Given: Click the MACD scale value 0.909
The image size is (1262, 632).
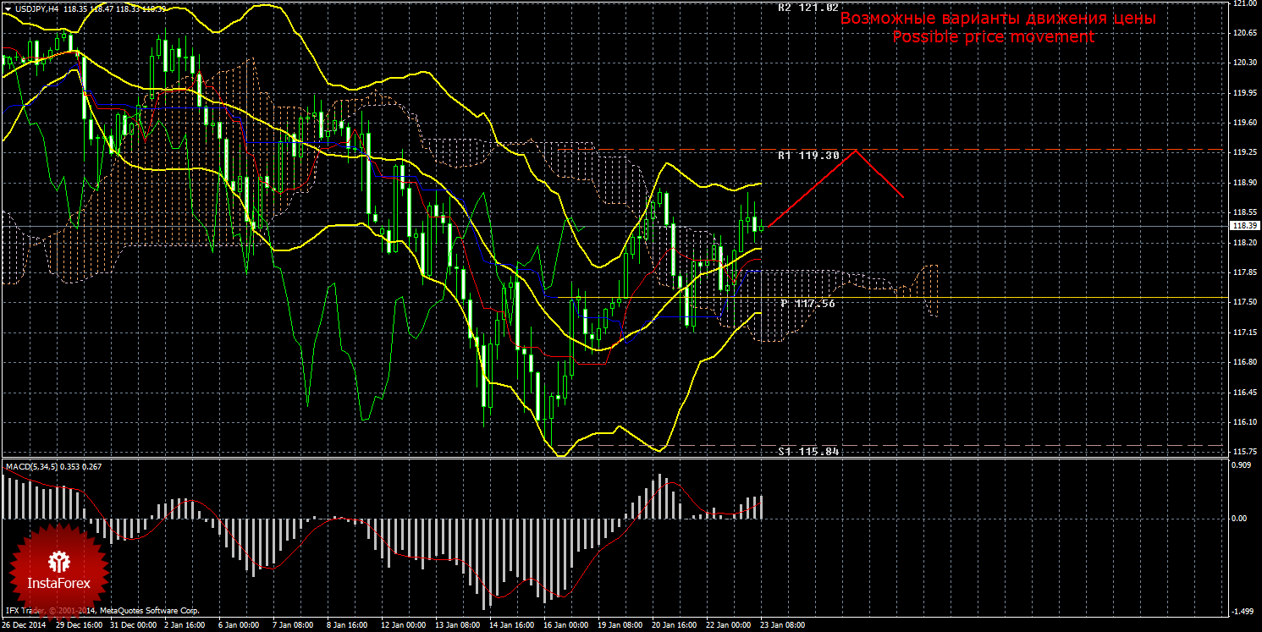Looking at the screenshot, I should 1241,465.
